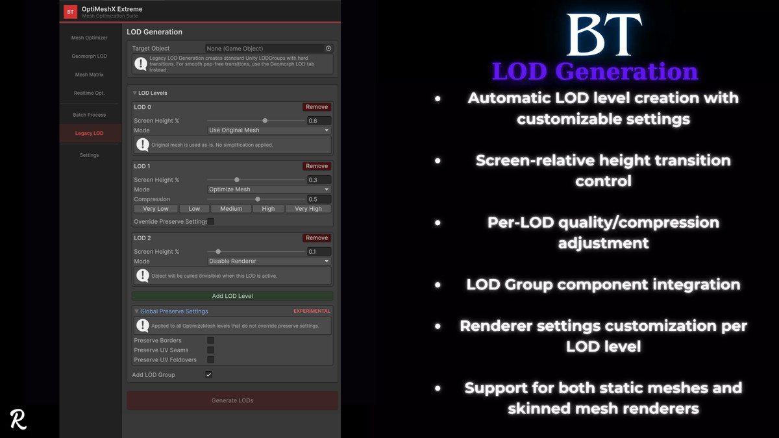Click the 'OptiMeshX Extreme' title text
Image resolution: width=779 pixels, height=438 pixels.
tap(112, 9)
